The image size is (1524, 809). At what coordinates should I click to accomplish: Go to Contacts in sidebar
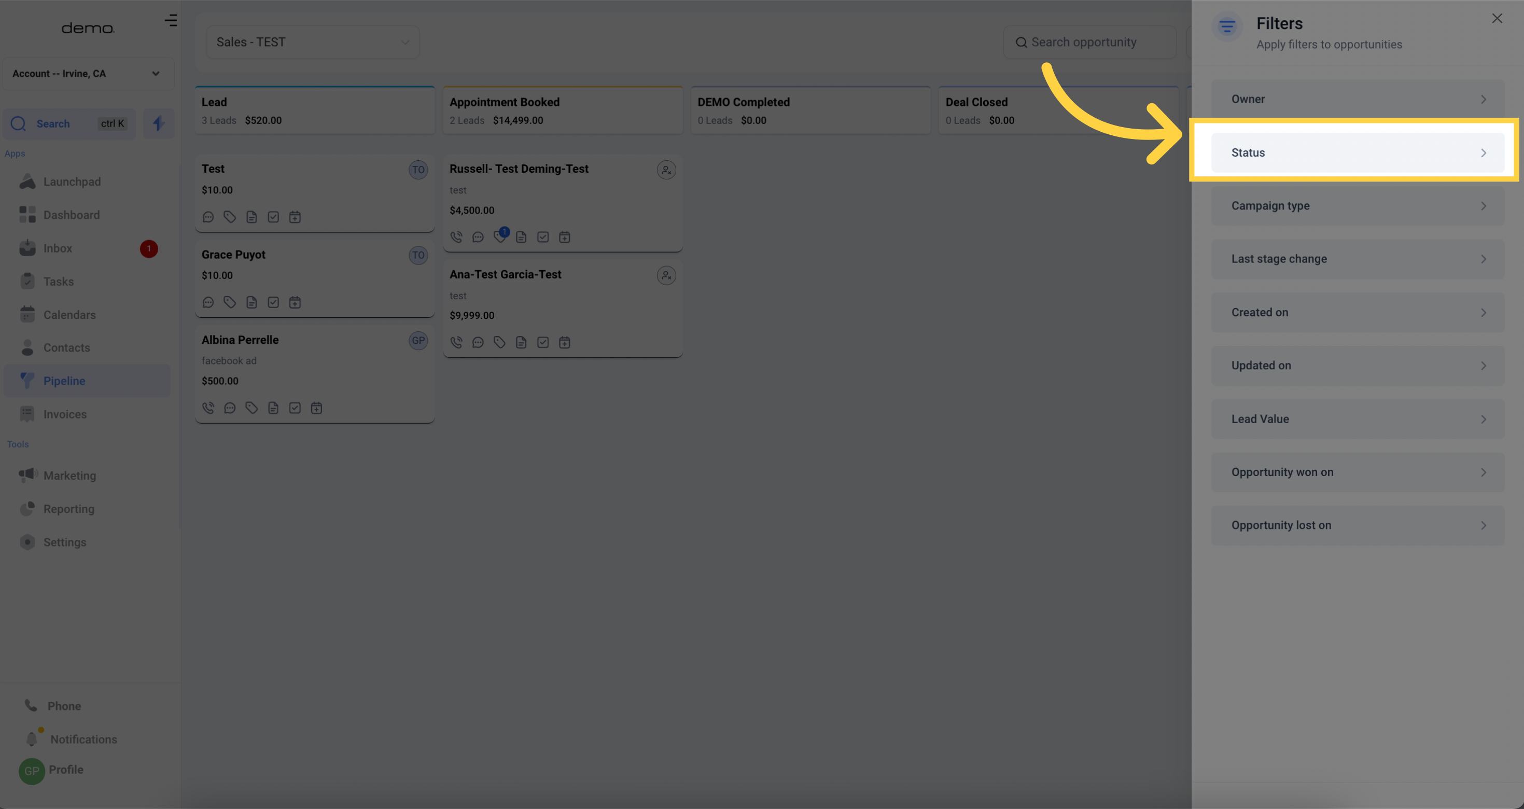pyautogui.click(x=66, y=348)
